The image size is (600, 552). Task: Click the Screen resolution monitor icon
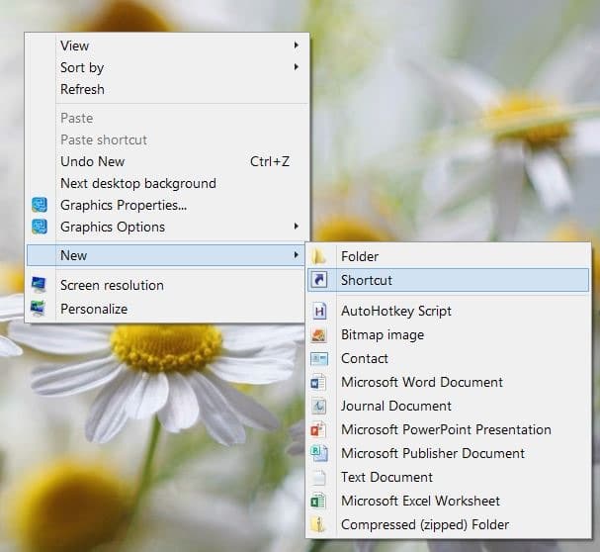pos(39,285)
